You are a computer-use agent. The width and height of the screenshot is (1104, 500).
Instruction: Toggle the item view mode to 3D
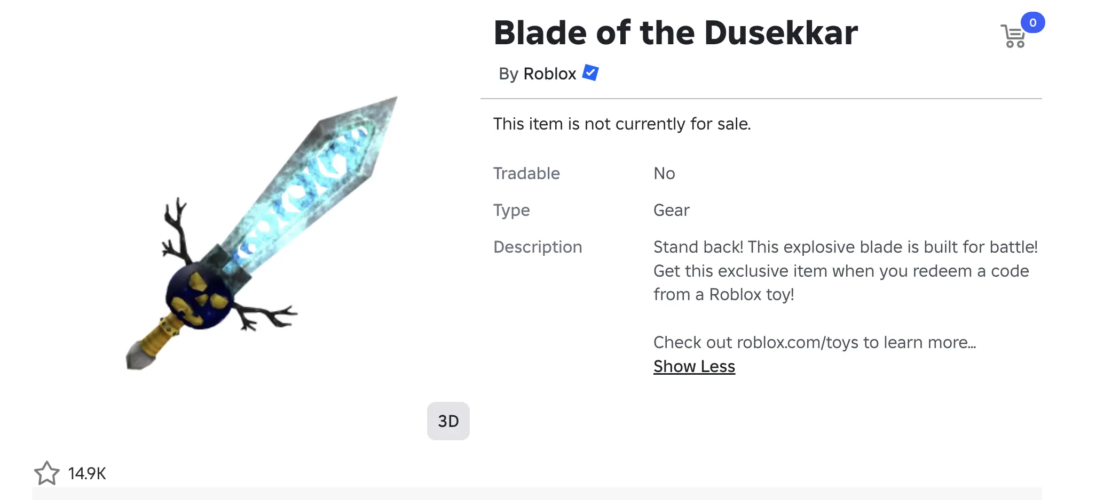coord(448,421)
